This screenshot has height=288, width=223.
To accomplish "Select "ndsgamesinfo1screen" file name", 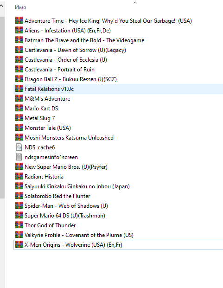I will pos(51,157).
